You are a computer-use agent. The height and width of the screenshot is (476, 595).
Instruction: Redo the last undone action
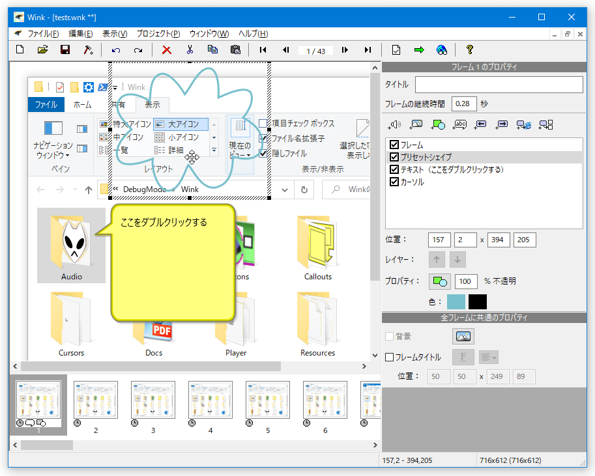click(x=138, y=49)
